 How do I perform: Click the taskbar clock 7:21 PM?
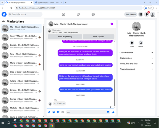click(148, 120)
